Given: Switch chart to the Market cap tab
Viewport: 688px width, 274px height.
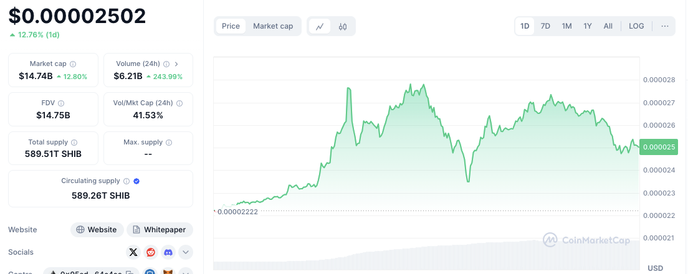Looking at the screenshot, I should [273, 26].
